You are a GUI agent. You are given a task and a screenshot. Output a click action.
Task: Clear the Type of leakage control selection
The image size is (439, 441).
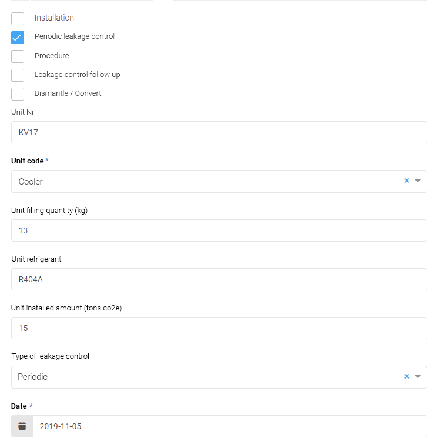407,377
